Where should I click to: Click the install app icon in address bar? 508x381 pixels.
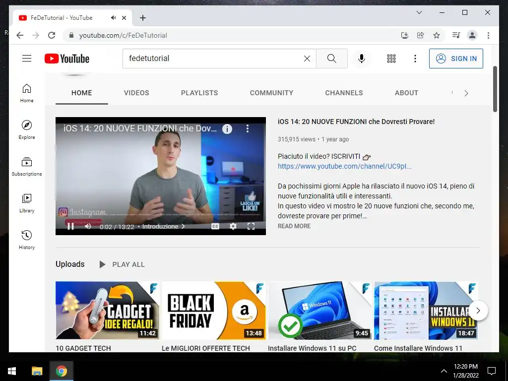click(405, 35)
